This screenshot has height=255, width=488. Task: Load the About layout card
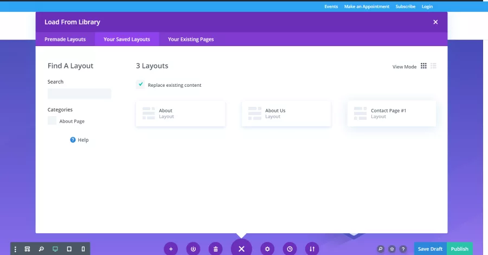[x=180, y=113]
